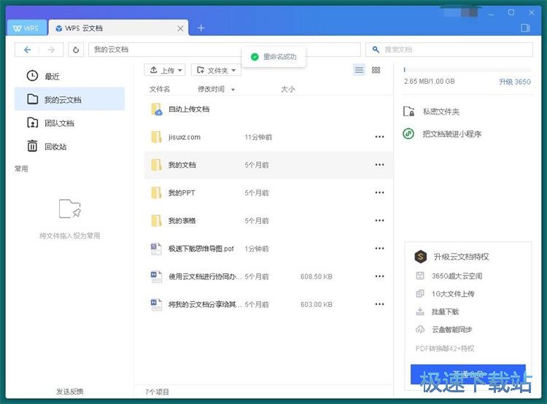Click the 608.50 KB size value

tap(317, 276)
